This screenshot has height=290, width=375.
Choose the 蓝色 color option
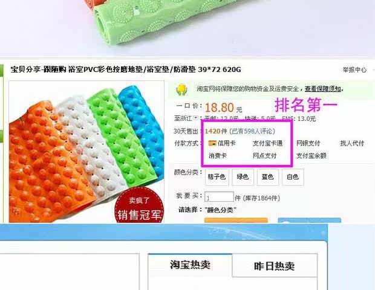(267, 177)
